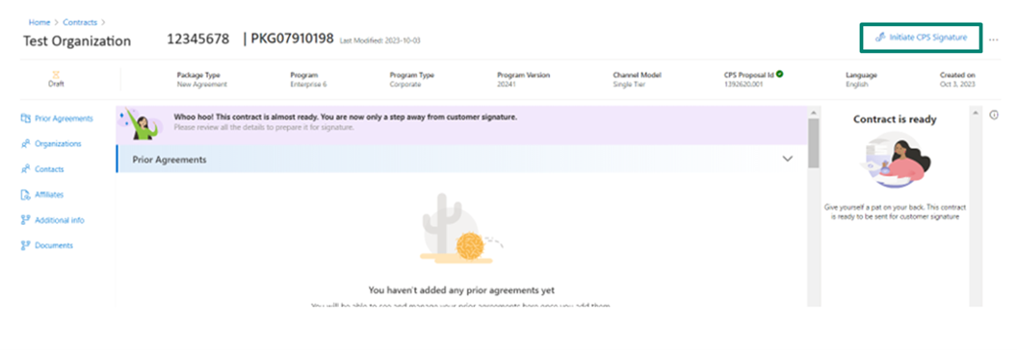Click the green check next to CPS Proposal Id
1017x350 pixels.
(x=779, y=75)
